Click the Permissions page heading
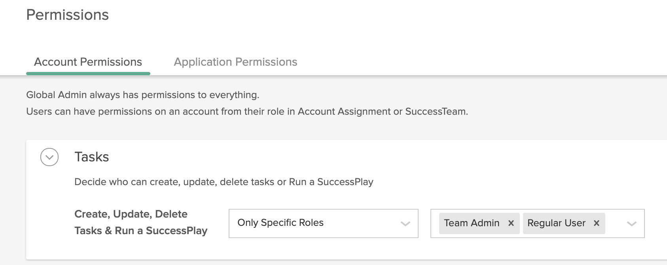The width and height of the screenshot is (667, 265). tap(67, 15)
